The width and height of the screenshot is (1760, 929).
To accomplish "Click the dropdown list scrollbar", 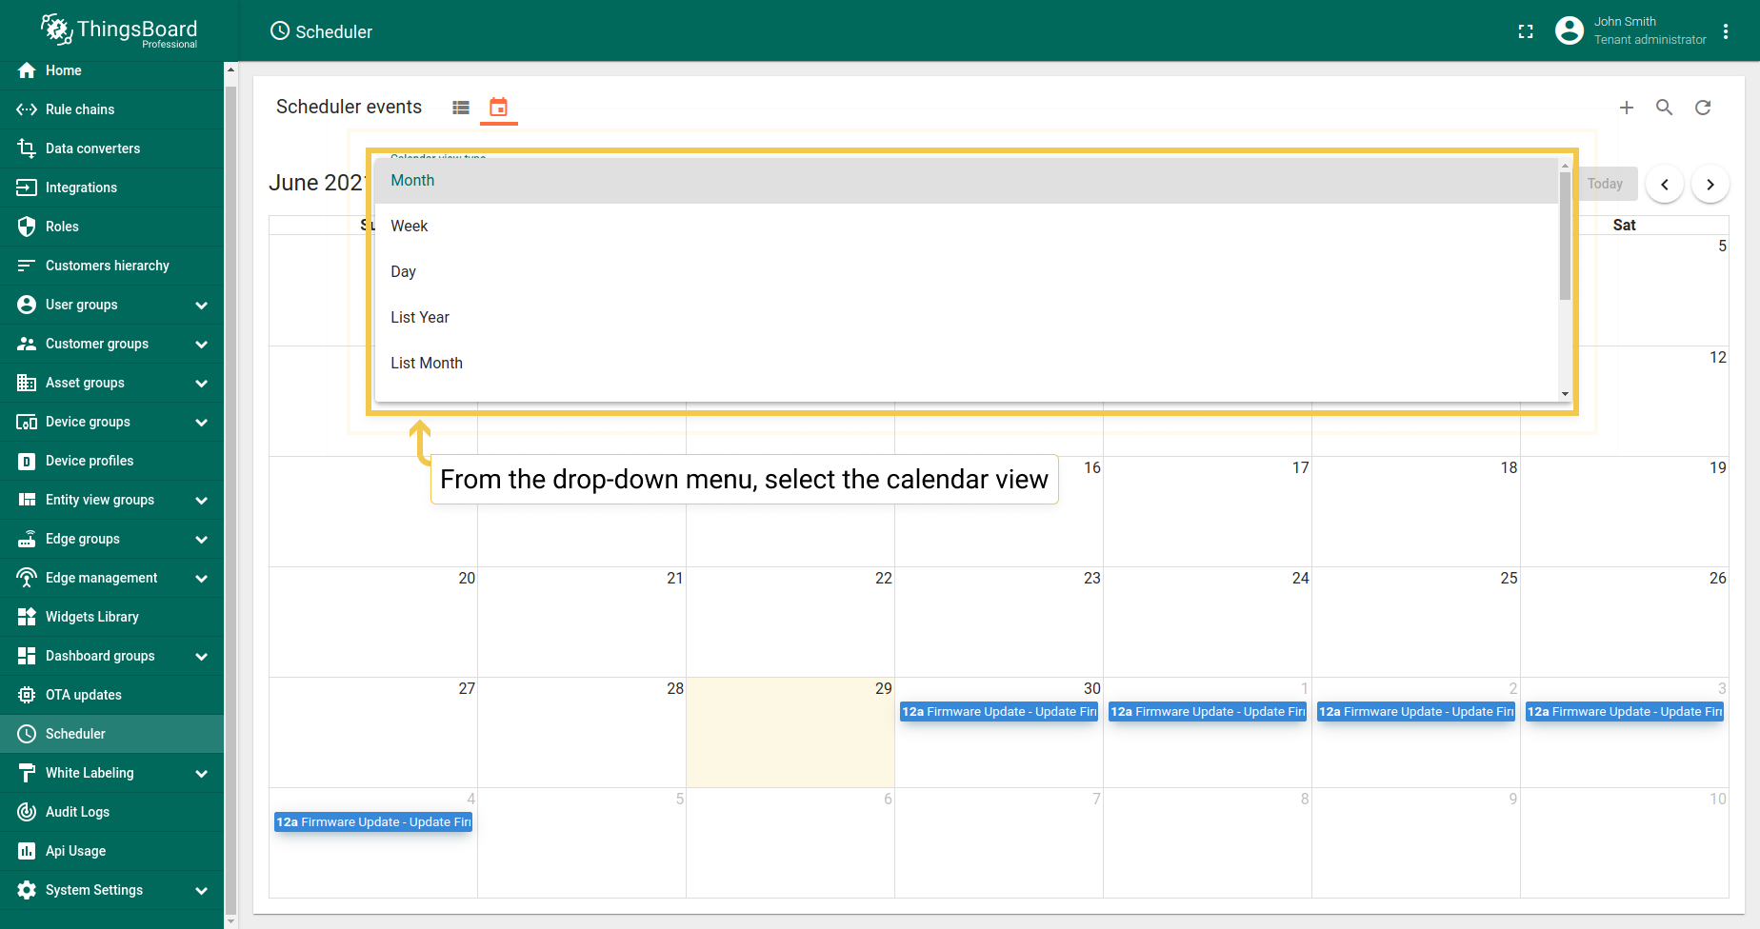I will [1565, 236].
